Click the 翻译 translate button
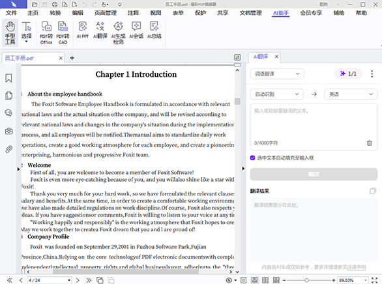382x284 pixels. (x=314, y=175)
